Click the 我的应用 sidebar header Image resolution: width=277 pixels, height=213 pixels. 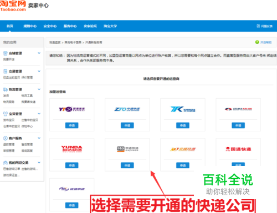(9, 42)
